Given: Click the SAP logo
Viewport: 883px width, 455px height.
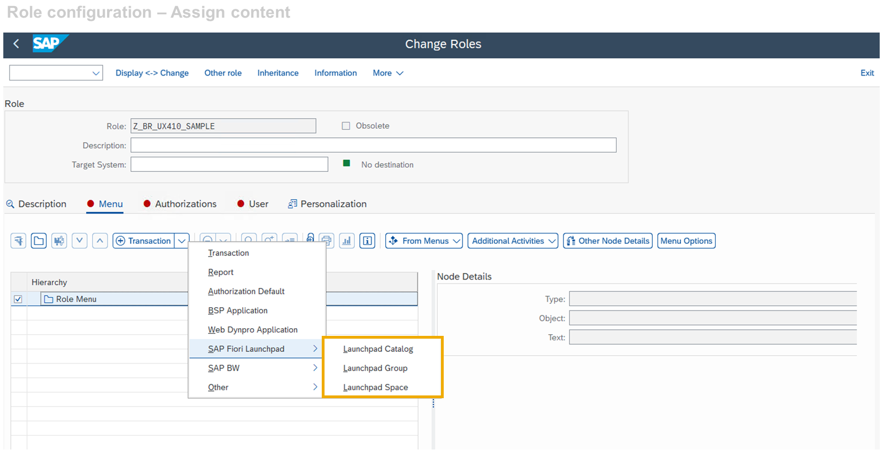Looking at the screenshot, I should point(50,44).
